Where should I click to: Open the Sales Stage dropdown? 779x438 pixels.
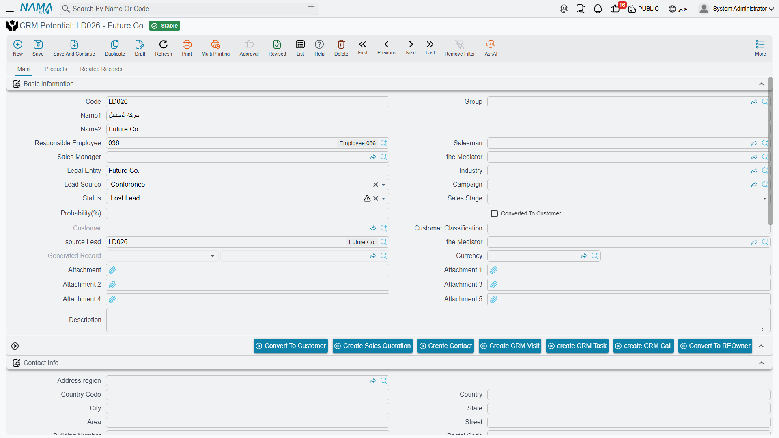tap(765, 198)
